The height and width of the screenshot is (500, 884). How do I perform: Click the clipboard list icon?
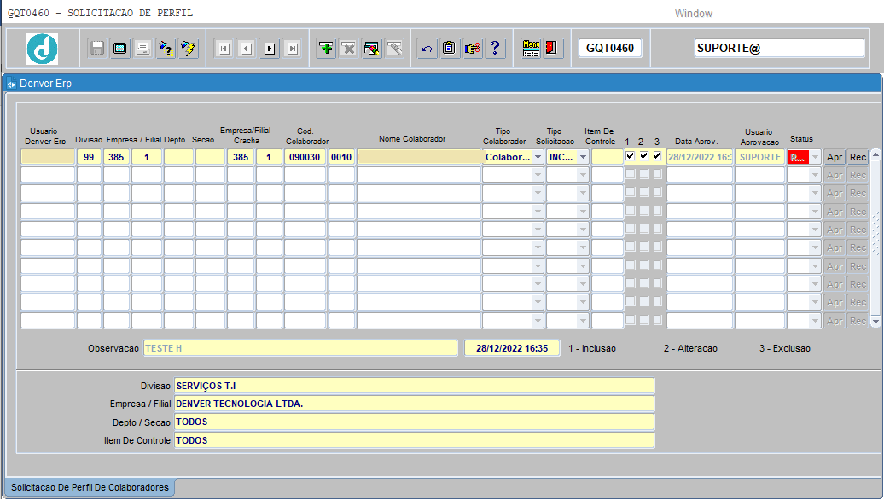449,49
